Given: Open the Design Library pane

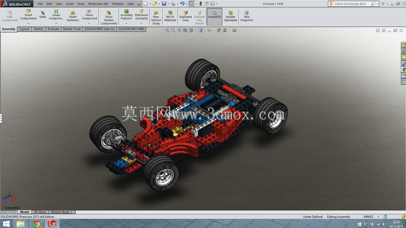Looking at the screenshot, I should tap(404, 51).
